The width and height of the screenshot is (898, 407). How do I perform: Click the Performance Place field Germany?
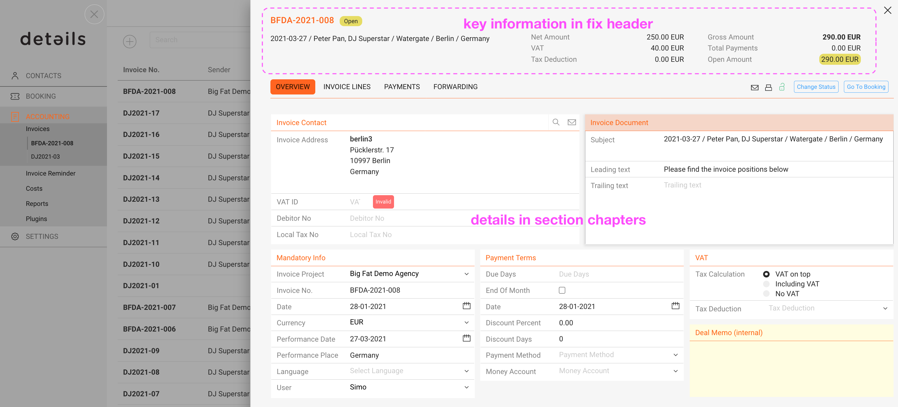point(364,355)
